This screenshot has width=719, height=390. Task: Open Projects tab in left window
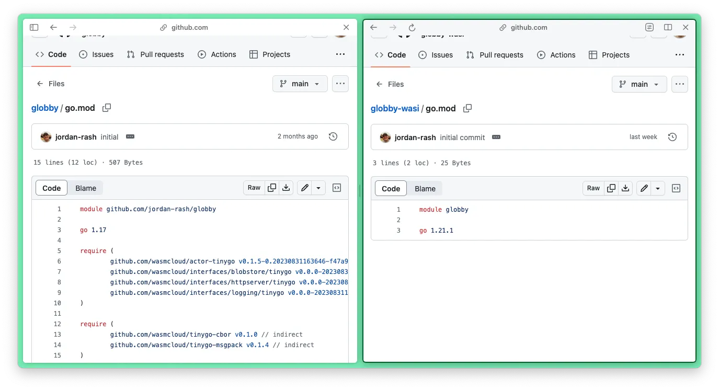(270, 54)
